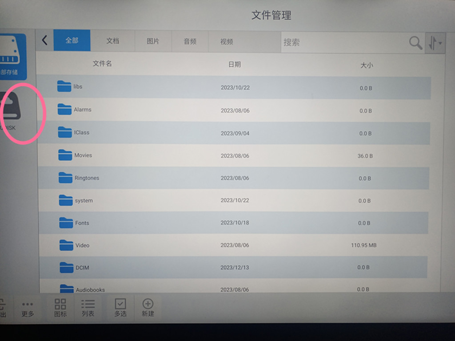Click the DCIM folder icon
Image resolution: width=455 pixels, height=341 pixels.
[x=67, y=267]
